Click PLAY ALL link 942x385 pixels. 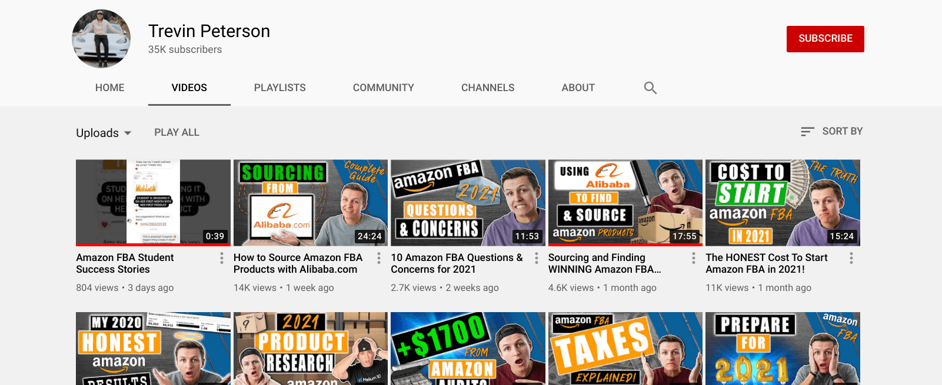click(177, 133)
